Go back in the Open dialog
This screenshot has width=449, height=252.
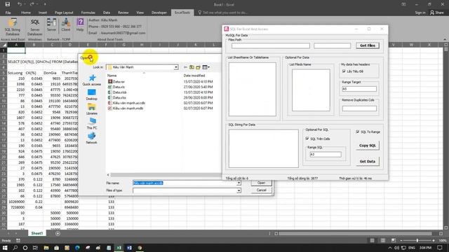point(185,67)
